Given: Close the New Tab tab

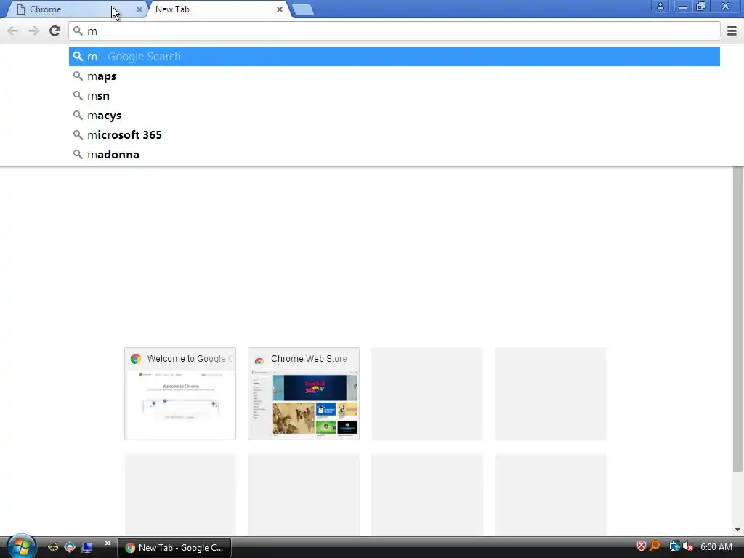Looking at the screenshot, I should 280,9.
